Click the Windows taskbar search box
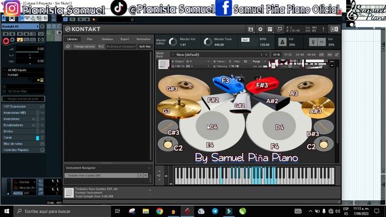The image size is (386, 217). (x=62, y=211)
